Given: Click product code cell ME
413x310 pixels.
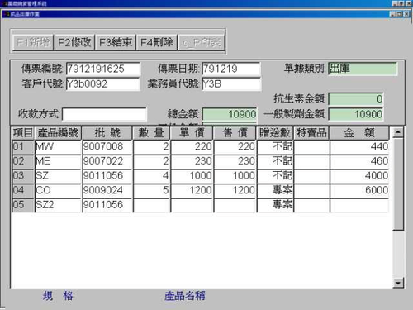Looking at the screenshot, I should click(x=58, y=161).
